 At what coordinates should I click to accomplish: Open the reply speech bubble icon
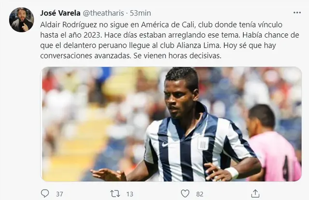tap(45, 194)
